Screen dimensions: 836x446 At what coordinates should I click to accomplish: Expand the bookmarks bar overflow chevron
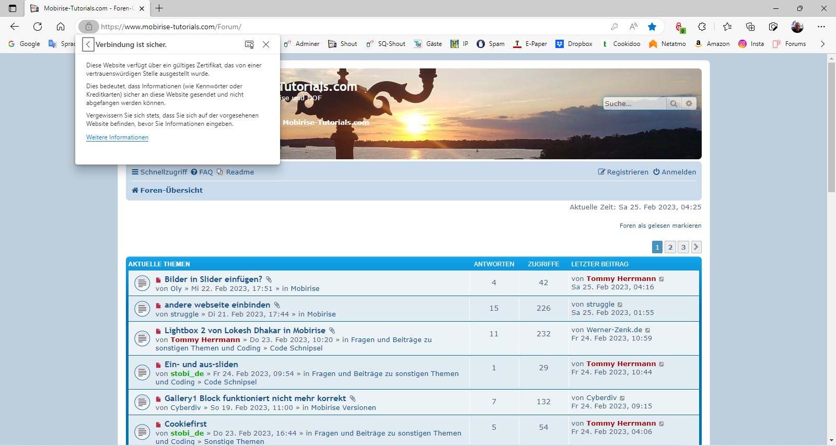point(822,44)
